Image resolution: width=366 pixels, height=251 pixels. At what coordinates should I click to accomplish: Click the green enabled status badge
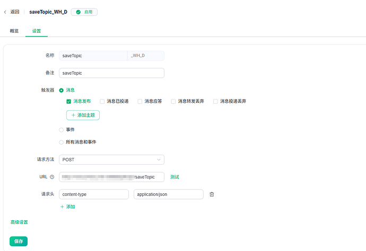(84, 12)
